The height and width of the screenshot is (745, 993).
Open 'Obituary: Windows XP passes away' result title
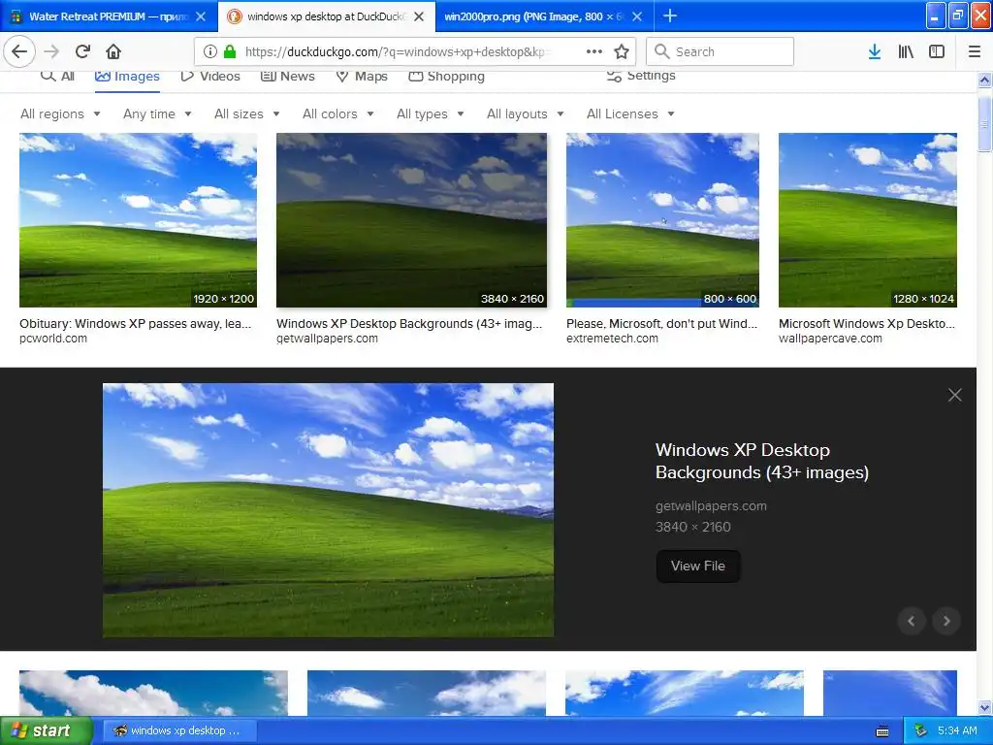coord(136,324)
